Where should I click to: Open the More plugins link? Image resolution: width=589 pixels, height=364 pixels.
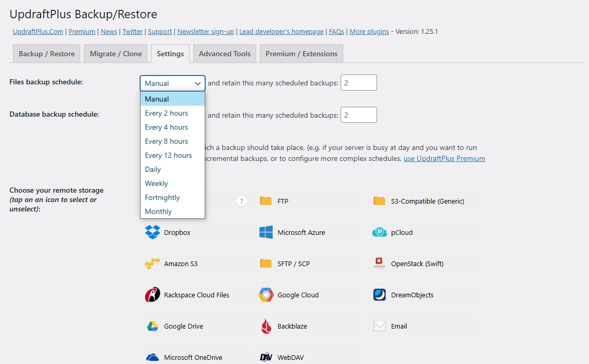(369, 32)
